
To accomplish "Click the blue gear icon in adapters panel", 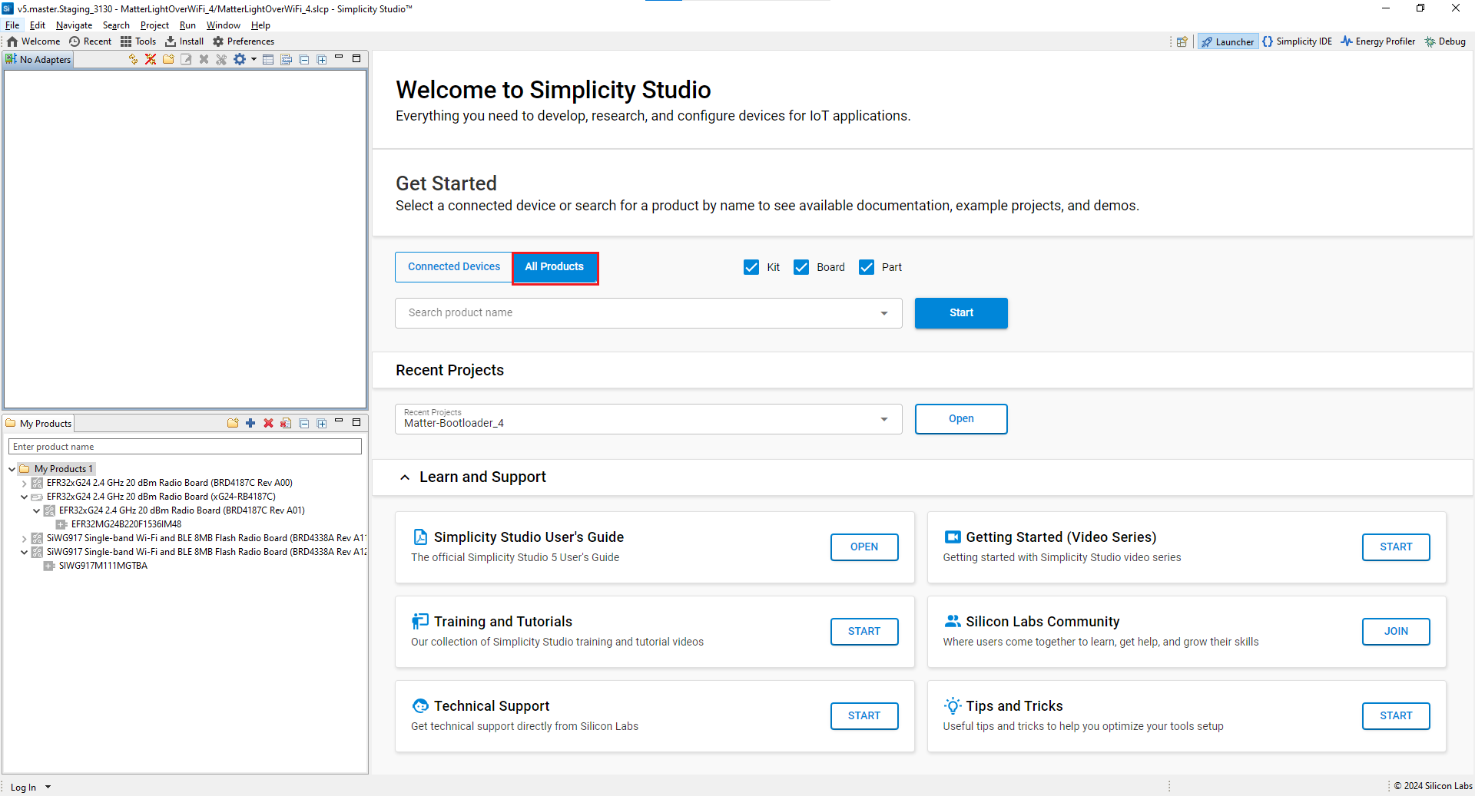I will [240, 59].
